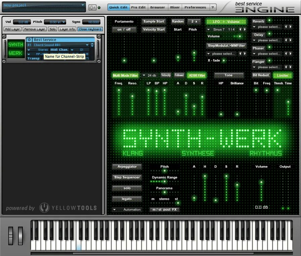The image size is (301, 256).
Task: Open the Pitch 0.00 st dropdown
Action: coord(55,22)
